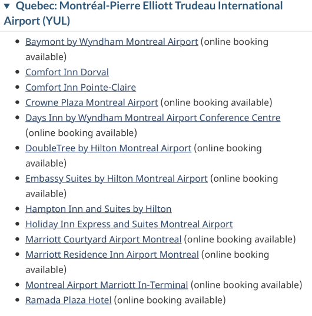Open Embassy Suites by Hilton Montreal Airport

pos(117,179)
